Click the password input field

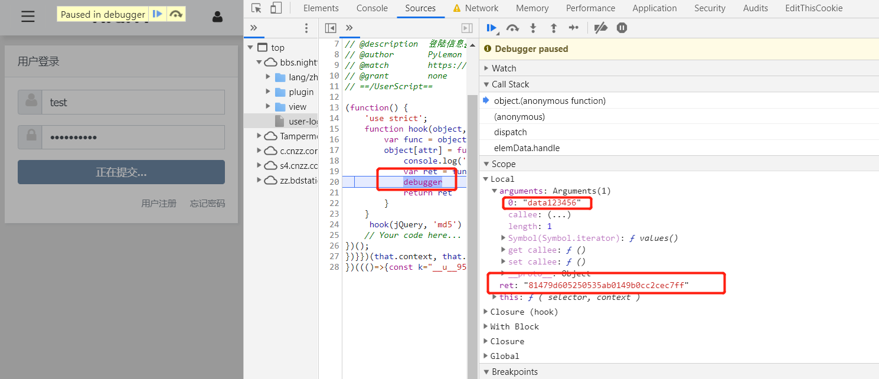click(x=133, y=138)
